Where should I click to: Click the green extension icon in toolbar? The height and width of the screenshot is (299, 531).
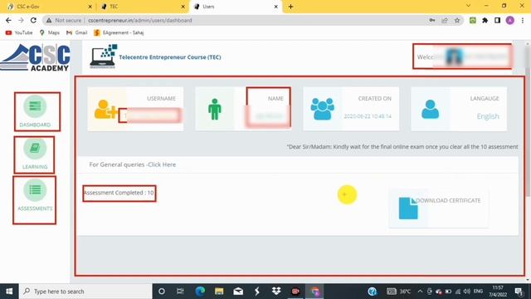click(x=473, y=20)
